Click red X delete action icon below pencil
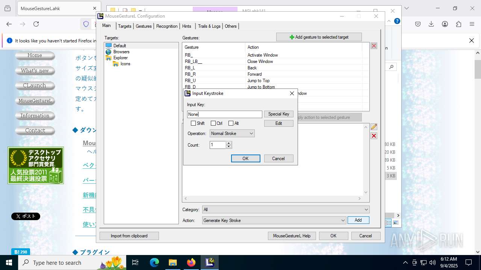This screenshot has width=481, height=270. (374, 136)
